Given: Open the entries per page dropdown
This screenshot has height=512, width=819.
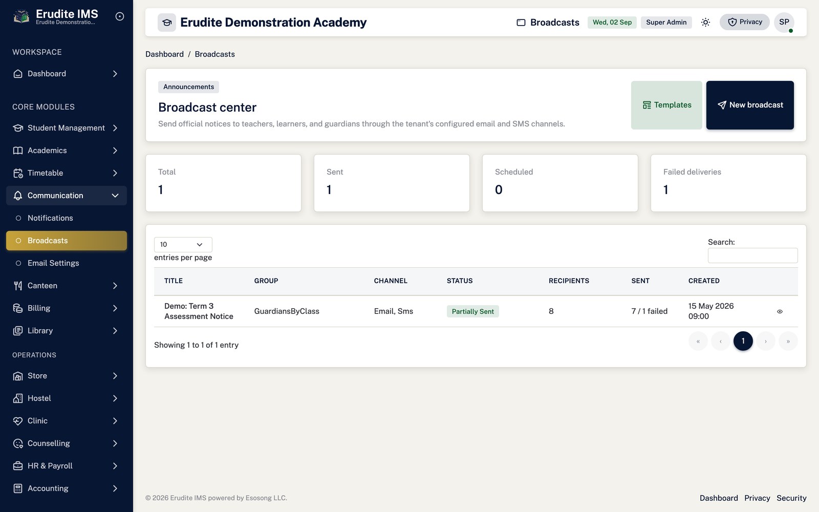Looking at the screenshot, I should pyautogui.click(x=183, y=245).
